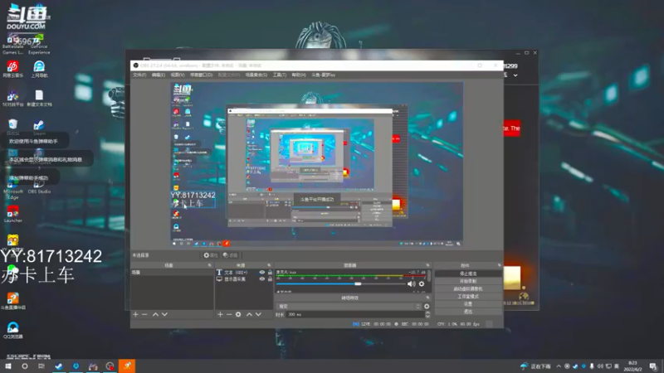The width and height of the screenshot is (664, 373).
Task: Click the Properties button above the docks
Action: 211,255
